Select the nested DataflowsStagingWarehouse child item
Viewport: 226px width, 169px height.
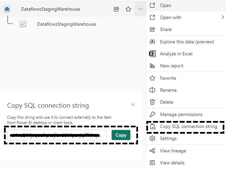click(x=66, y=24)
